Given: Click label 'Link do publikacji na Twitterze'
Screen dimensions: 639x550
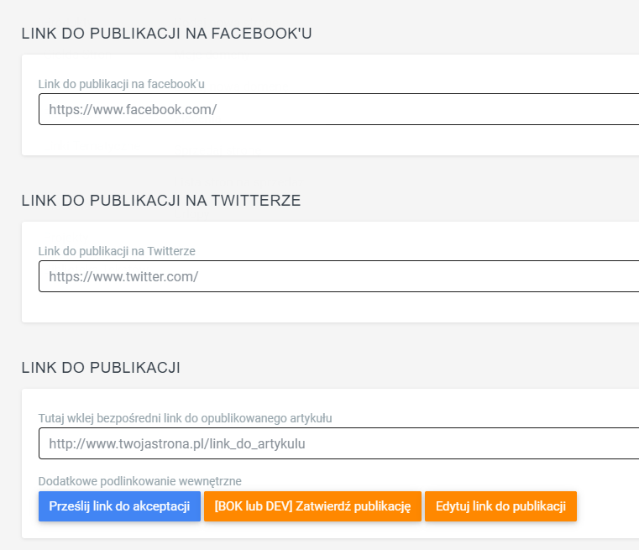Looking at the screenshot, I should pos(117,251).
